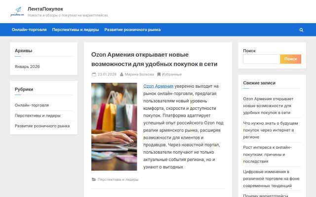Open Перспективы и лидеры in blue menu
This screenshot has height=197, width=316.
(x=76, y=30)
